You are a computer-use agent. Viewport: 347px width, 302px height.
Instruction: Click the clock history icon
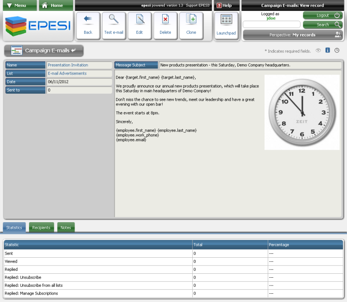(x=337, y=50)
